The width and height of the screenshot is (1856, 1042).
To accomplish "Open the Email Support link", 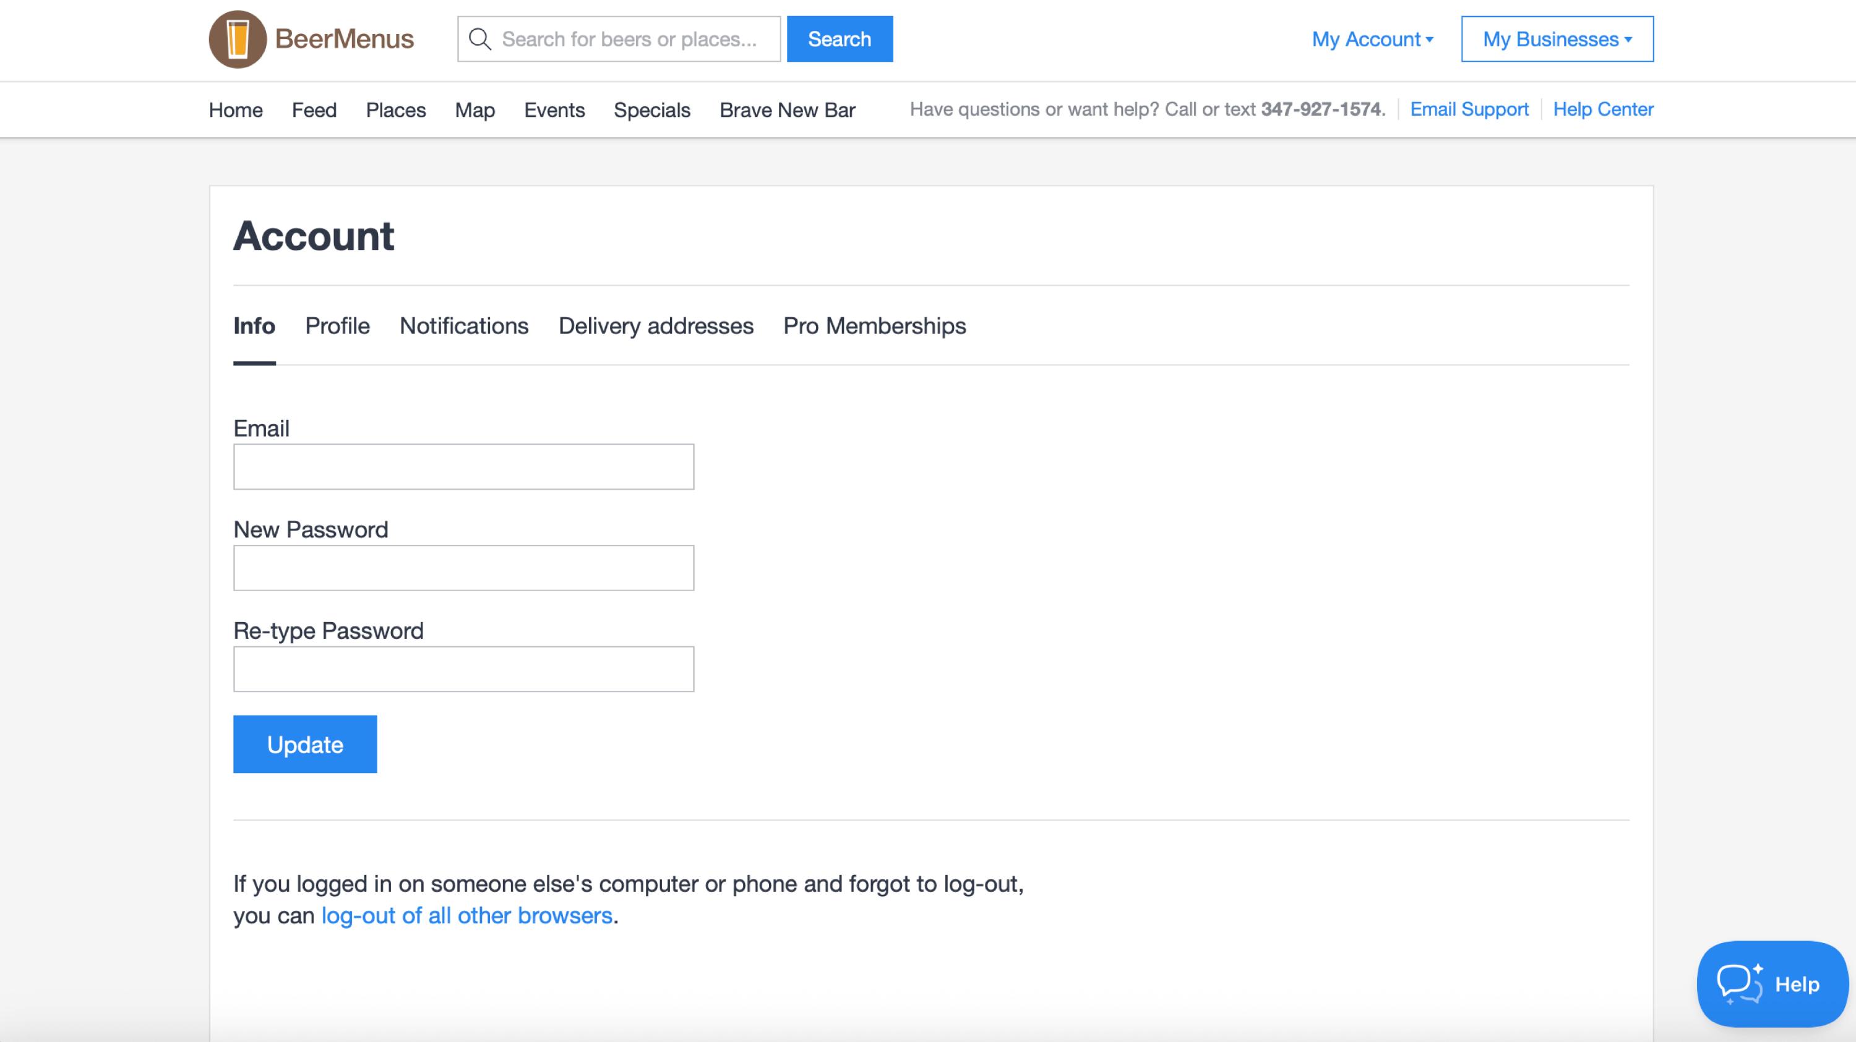I will point(1468,109).
